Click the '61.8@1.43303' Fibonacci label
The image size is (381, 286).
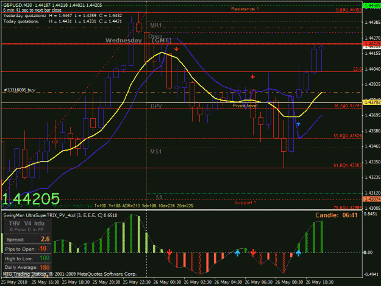tap(347, 165)
